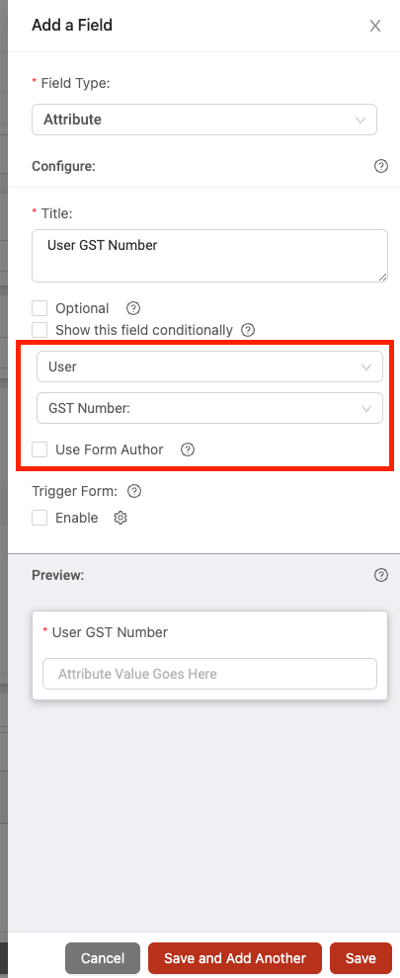
Task: Click Save and Add Another
Action: coord(235,958)
